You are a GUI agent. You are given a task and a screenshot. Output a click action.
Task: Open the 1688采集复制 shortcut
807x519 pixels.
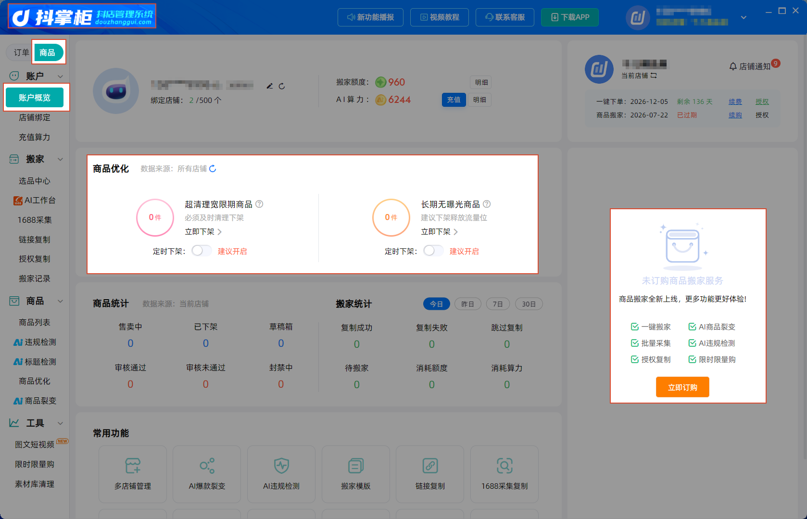pyautogui.click(x=504, y=474)
